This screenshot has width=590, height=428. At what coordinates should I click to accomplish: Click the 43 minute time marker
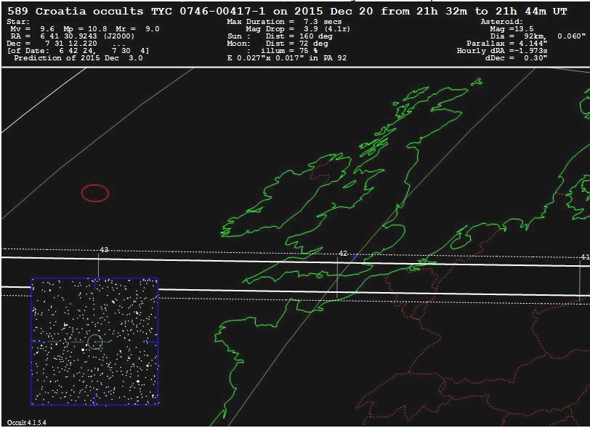[104, 249]
